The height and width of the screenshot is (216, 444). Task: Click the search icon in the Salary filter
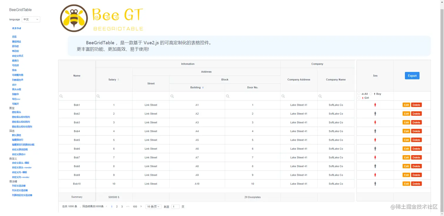(x=98, y=96)
